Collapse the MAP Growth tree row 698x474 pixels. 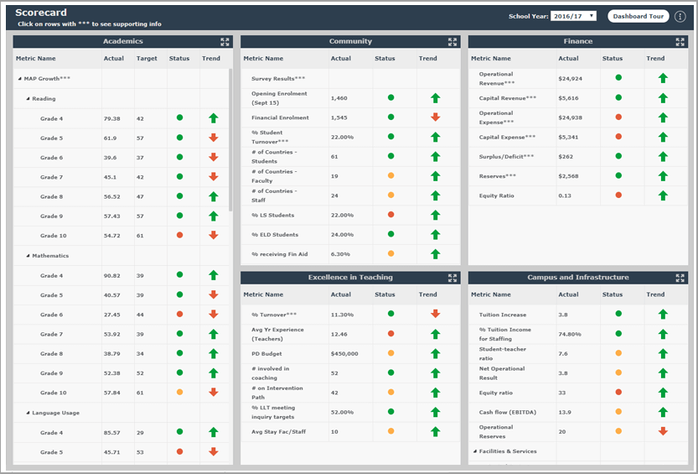point(19,79)
